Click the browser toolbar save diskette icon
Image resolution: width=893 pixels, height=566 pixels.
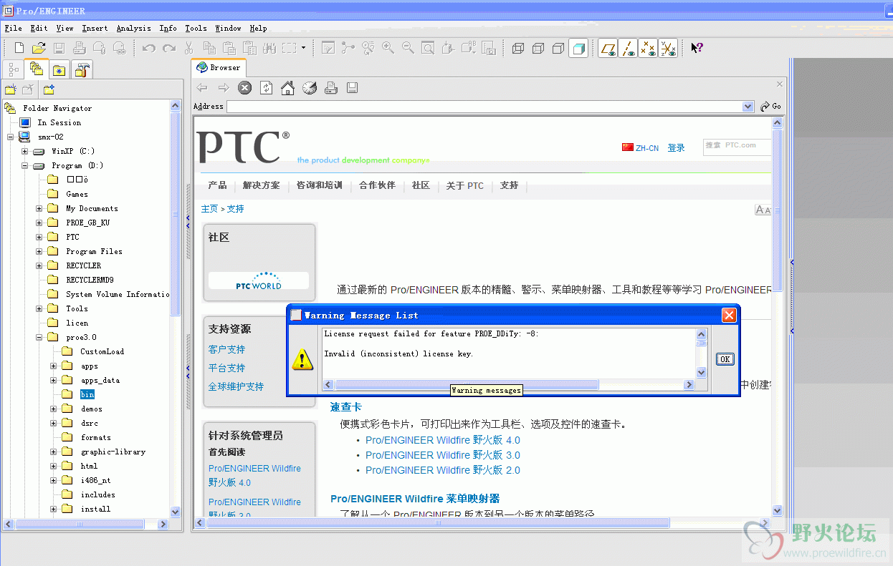(x=352, y=88)
